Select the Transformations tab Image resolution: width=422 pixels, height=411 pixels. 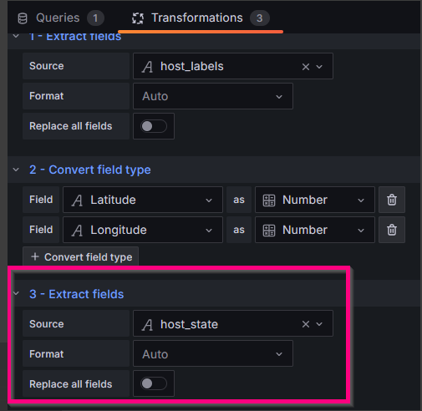tap(201, 18)
